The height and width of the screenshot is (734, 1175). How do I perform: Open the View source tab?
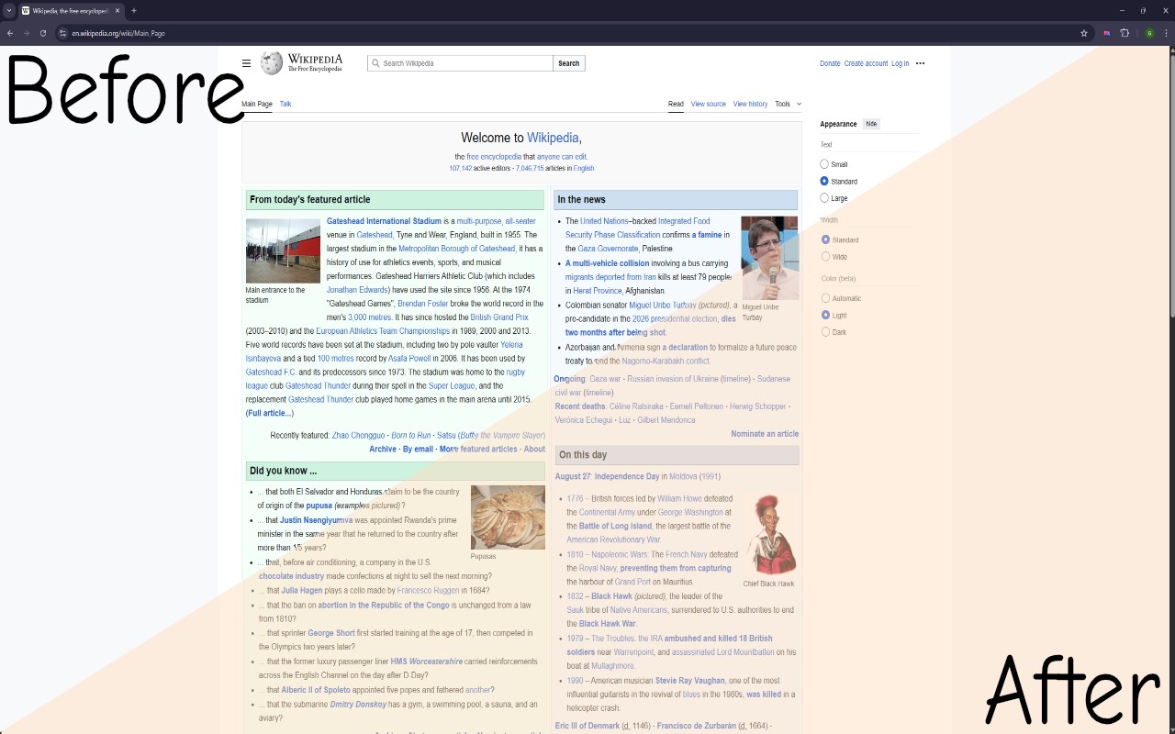point(708,104)
